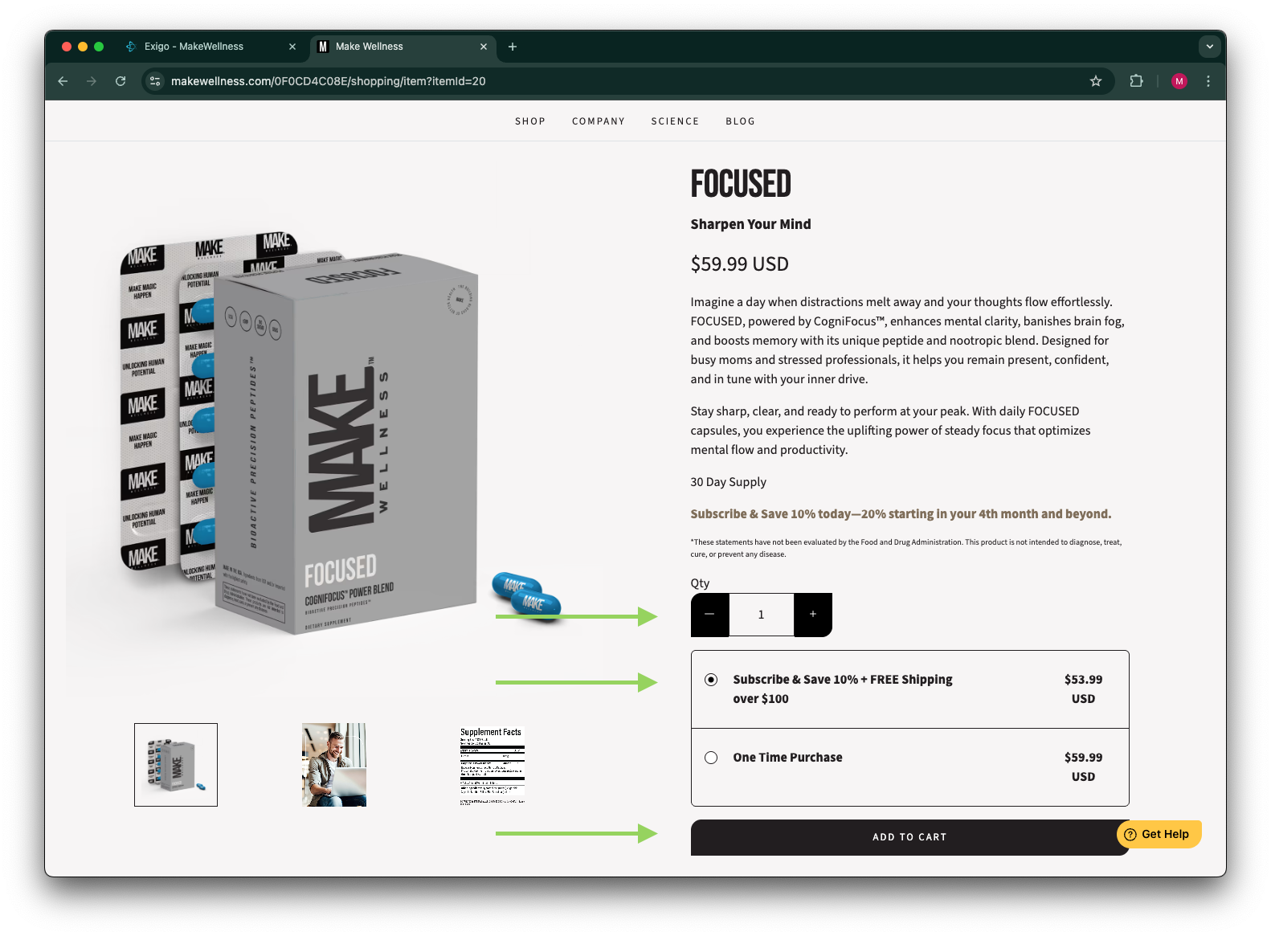The height and width of the screenshot is (936, 1271).
Task: Open the Get Help chat widget
Action: click(1159, 834)
